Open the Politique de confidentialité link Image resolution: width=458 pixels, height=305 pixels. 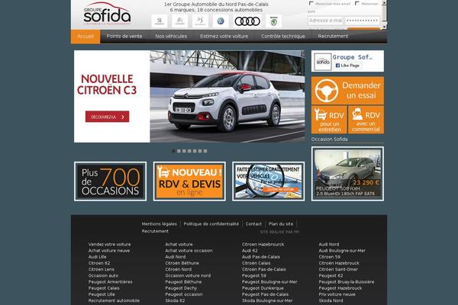point(211,224)
